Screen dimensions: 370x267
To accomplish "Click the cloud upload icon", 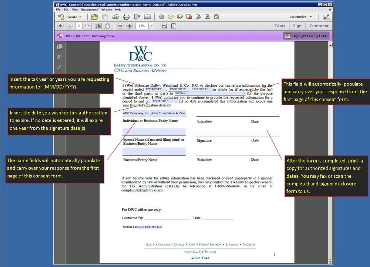I will point(115,17).
